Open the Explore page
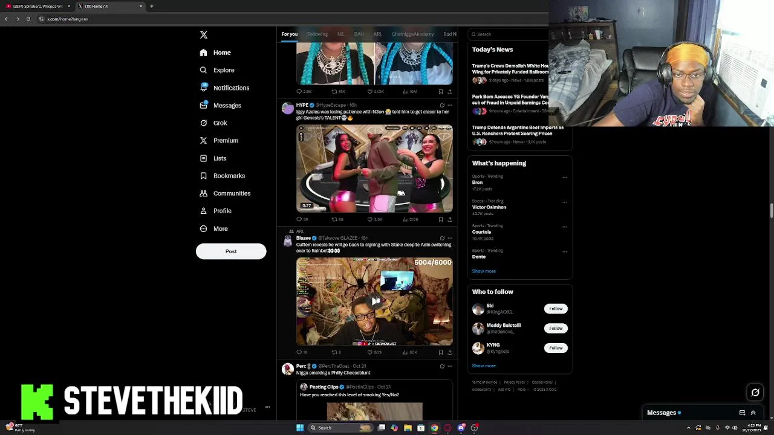This screenshot has width=774, height=435. pos(217,70)
